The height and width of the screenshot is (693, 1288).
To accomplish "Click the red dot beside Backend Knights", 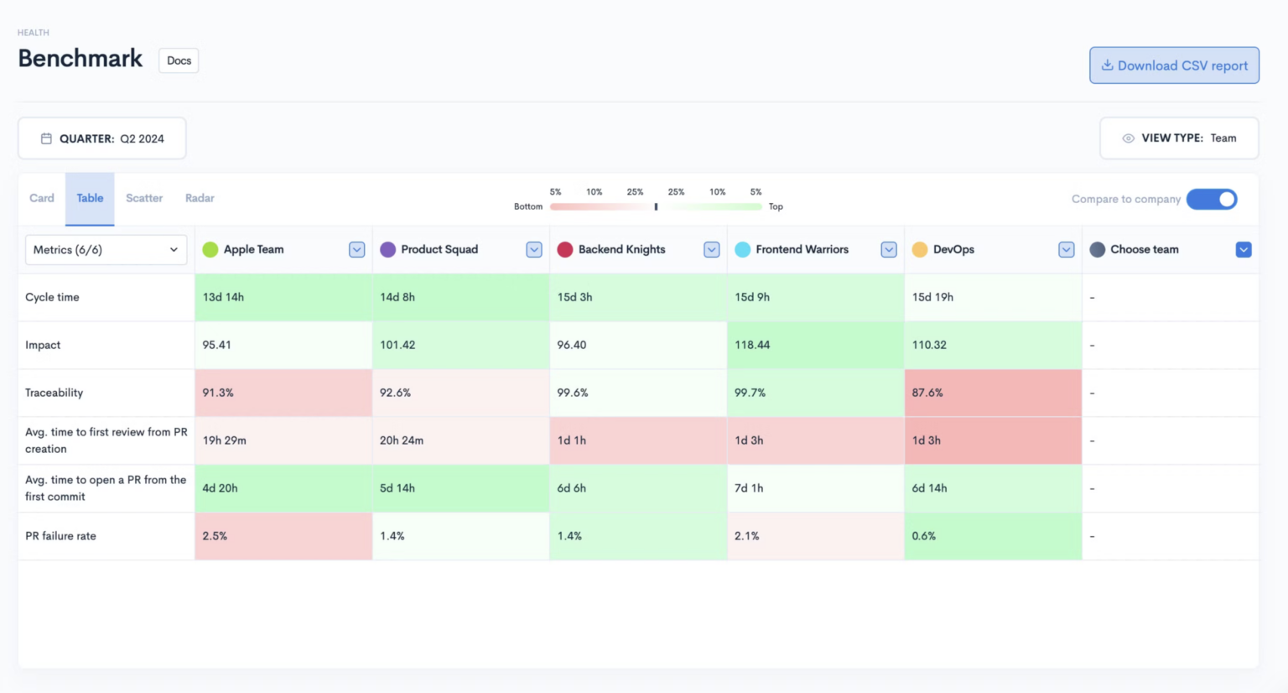I will click(x=564, y=249).
